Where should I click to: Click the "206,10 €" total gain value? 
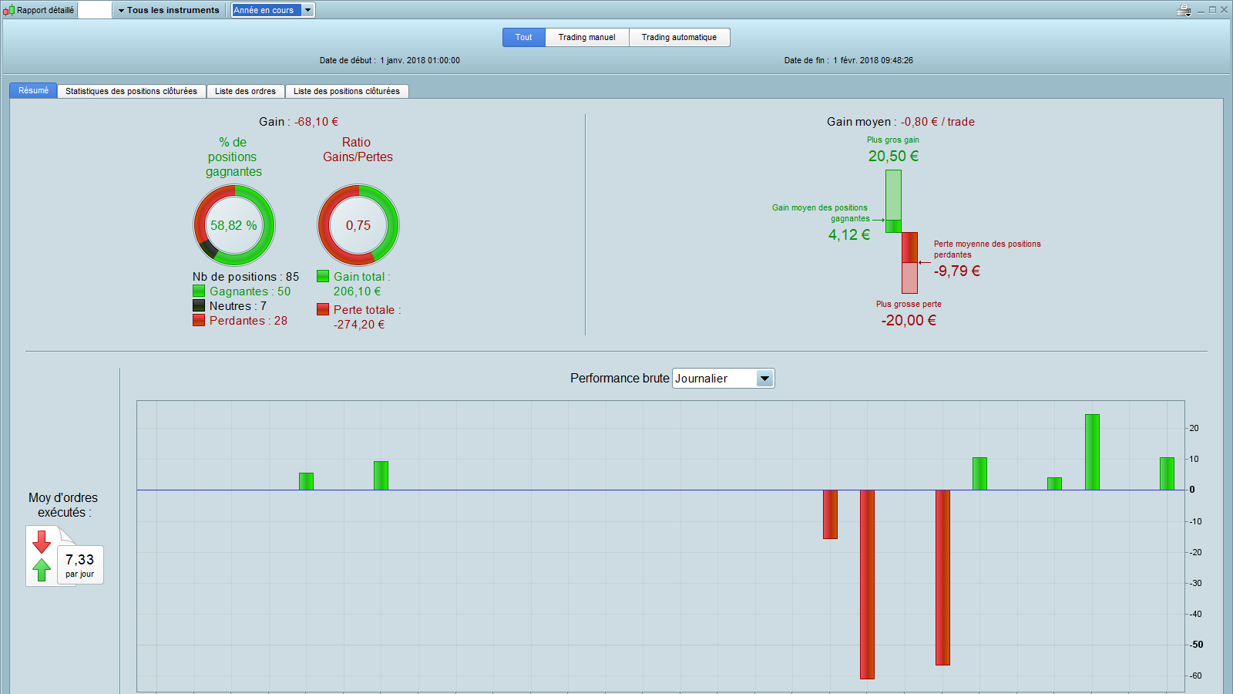coord(358,291)
